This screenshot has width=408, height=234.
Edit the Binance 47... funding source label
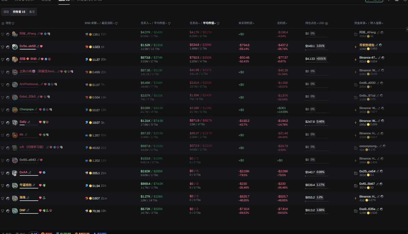pyautogui.click(x=379, y=57)
